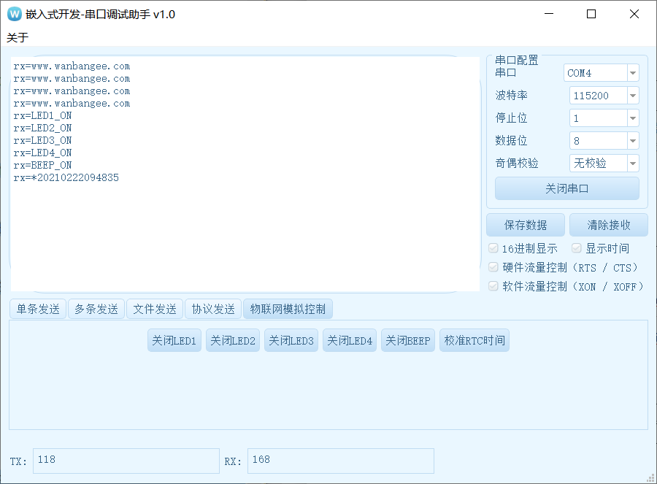Expand the 数据位 dropdown
657x484 pixels.
click(x=604, y=141)
